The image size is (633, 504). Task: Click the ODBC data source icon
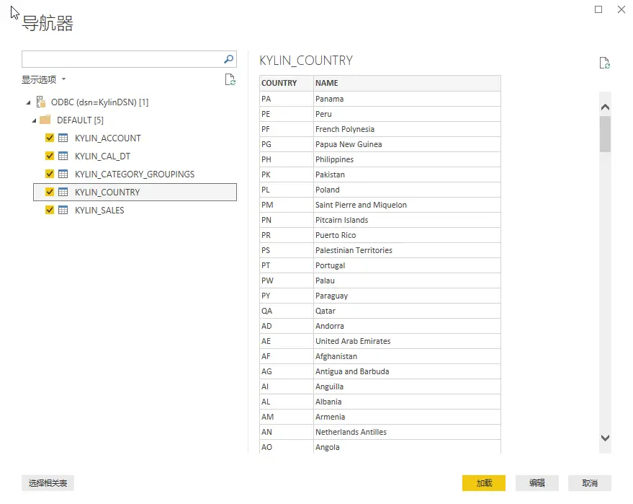tap(41, 102)
